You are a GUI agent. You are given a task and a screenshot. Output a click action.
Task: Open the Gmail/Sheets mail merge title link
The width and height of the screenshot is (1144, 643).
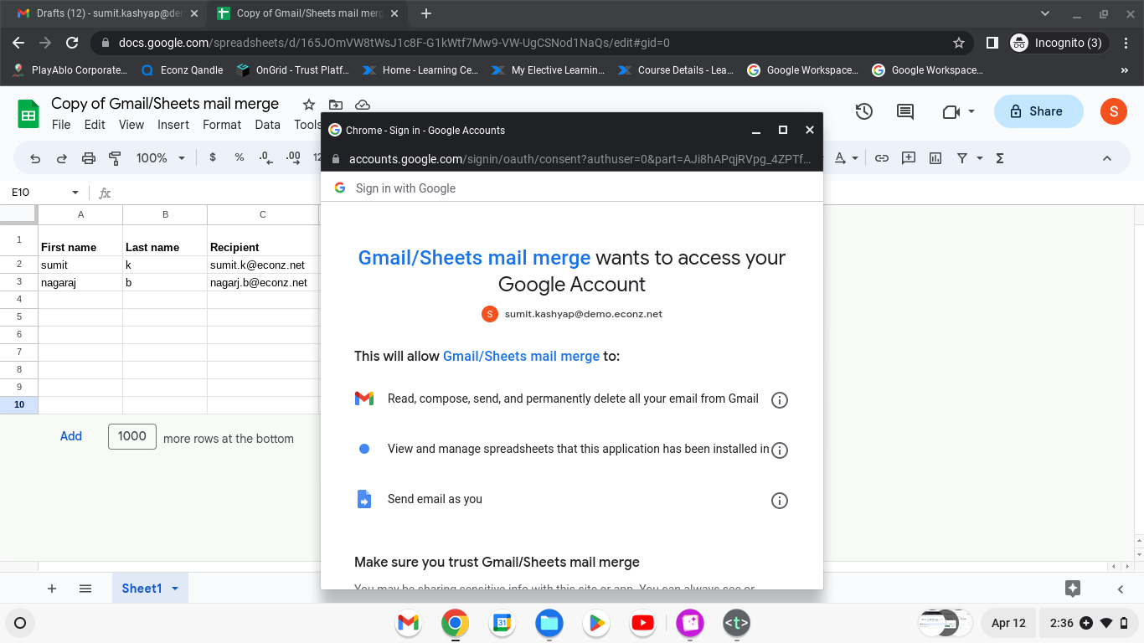click(x=474, y=258)
